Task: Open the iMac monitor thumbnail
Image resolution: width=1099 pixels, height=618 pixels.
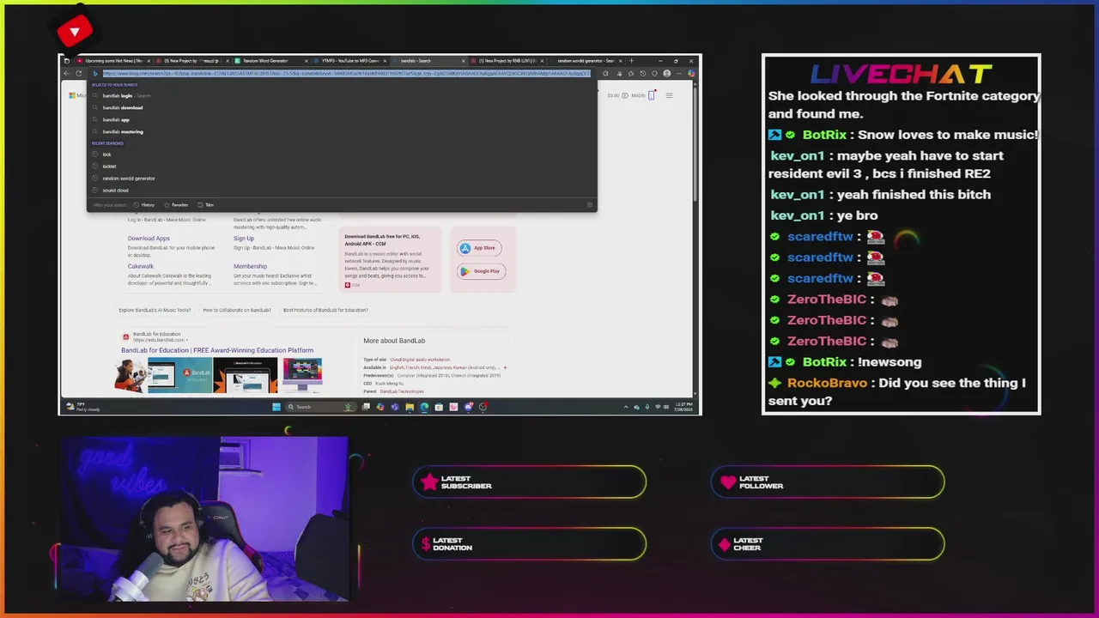Action: [302, 376]
